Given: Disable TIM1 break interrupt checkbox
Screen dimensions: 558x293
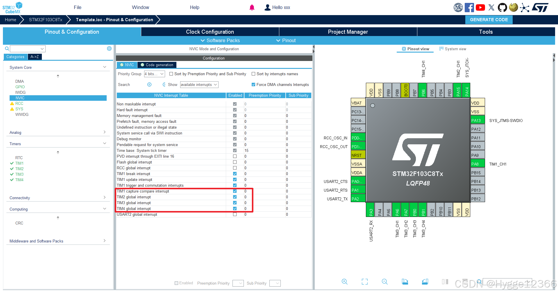Looking at the screenshot, I should (x=235, y=174).
